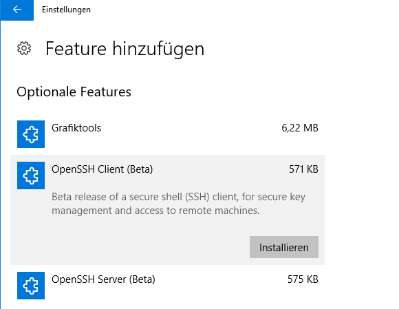Select the 575 KB size label
Viewport: 399px width, 309px height.
(x=303, y=279)
